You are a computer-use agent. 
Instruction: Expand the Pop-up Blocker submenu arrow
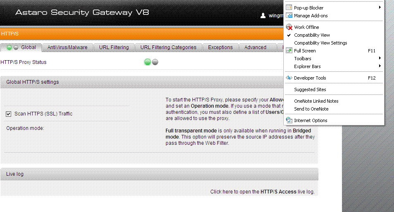[380, 7]
